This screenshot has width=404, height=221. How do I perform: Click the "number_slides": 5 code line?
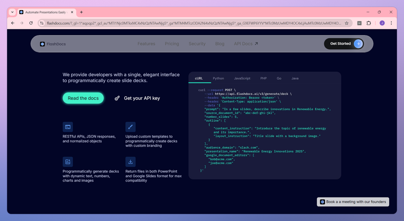click(221, 117)
